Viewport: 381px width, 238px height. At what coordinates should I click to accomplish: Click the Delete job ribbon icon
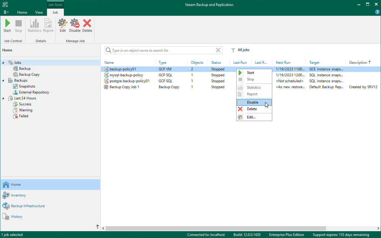click(x=87, y=26)
